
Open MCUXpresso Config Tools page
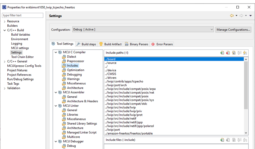[24, 66]
